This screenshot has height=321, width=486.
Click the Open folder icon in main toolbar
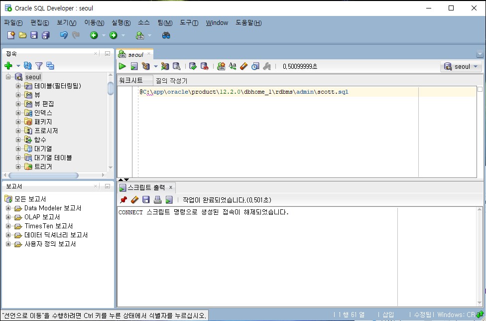22,35
